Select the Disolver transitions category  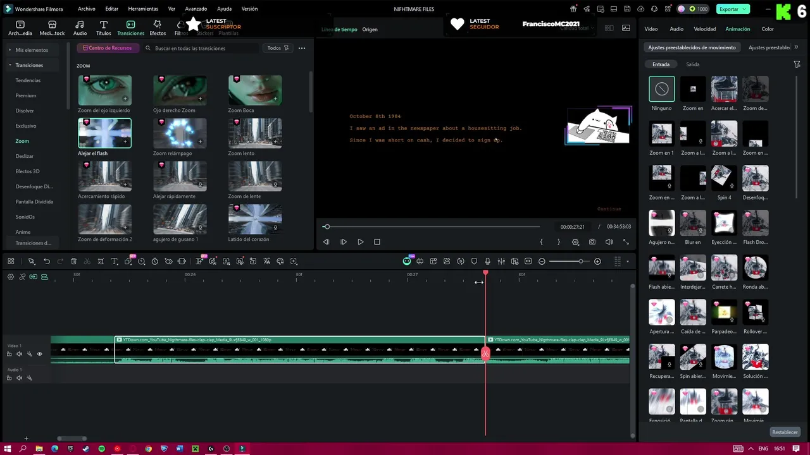pyautogui.click(x=25, y=111)
